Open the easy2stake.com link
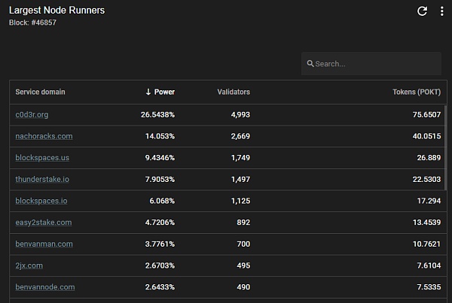The image size is (452, 303). (44, 223)
